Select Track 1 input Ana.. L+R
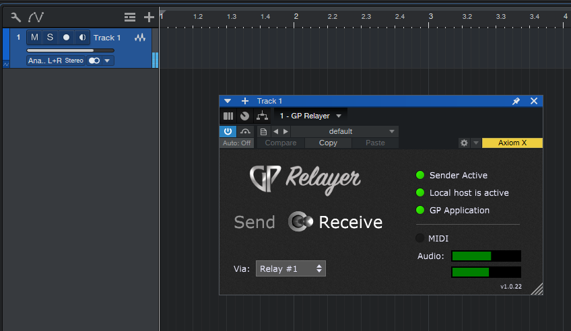The width and height of the screenshot is (571, 331). click(45, 61)
